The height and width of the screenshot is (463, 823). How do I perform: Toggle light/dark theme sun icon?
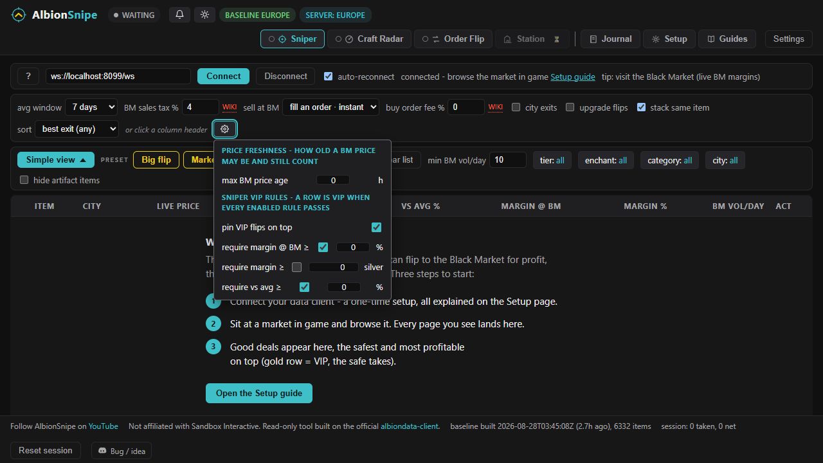pyautogui.click(x=204, y=15)
